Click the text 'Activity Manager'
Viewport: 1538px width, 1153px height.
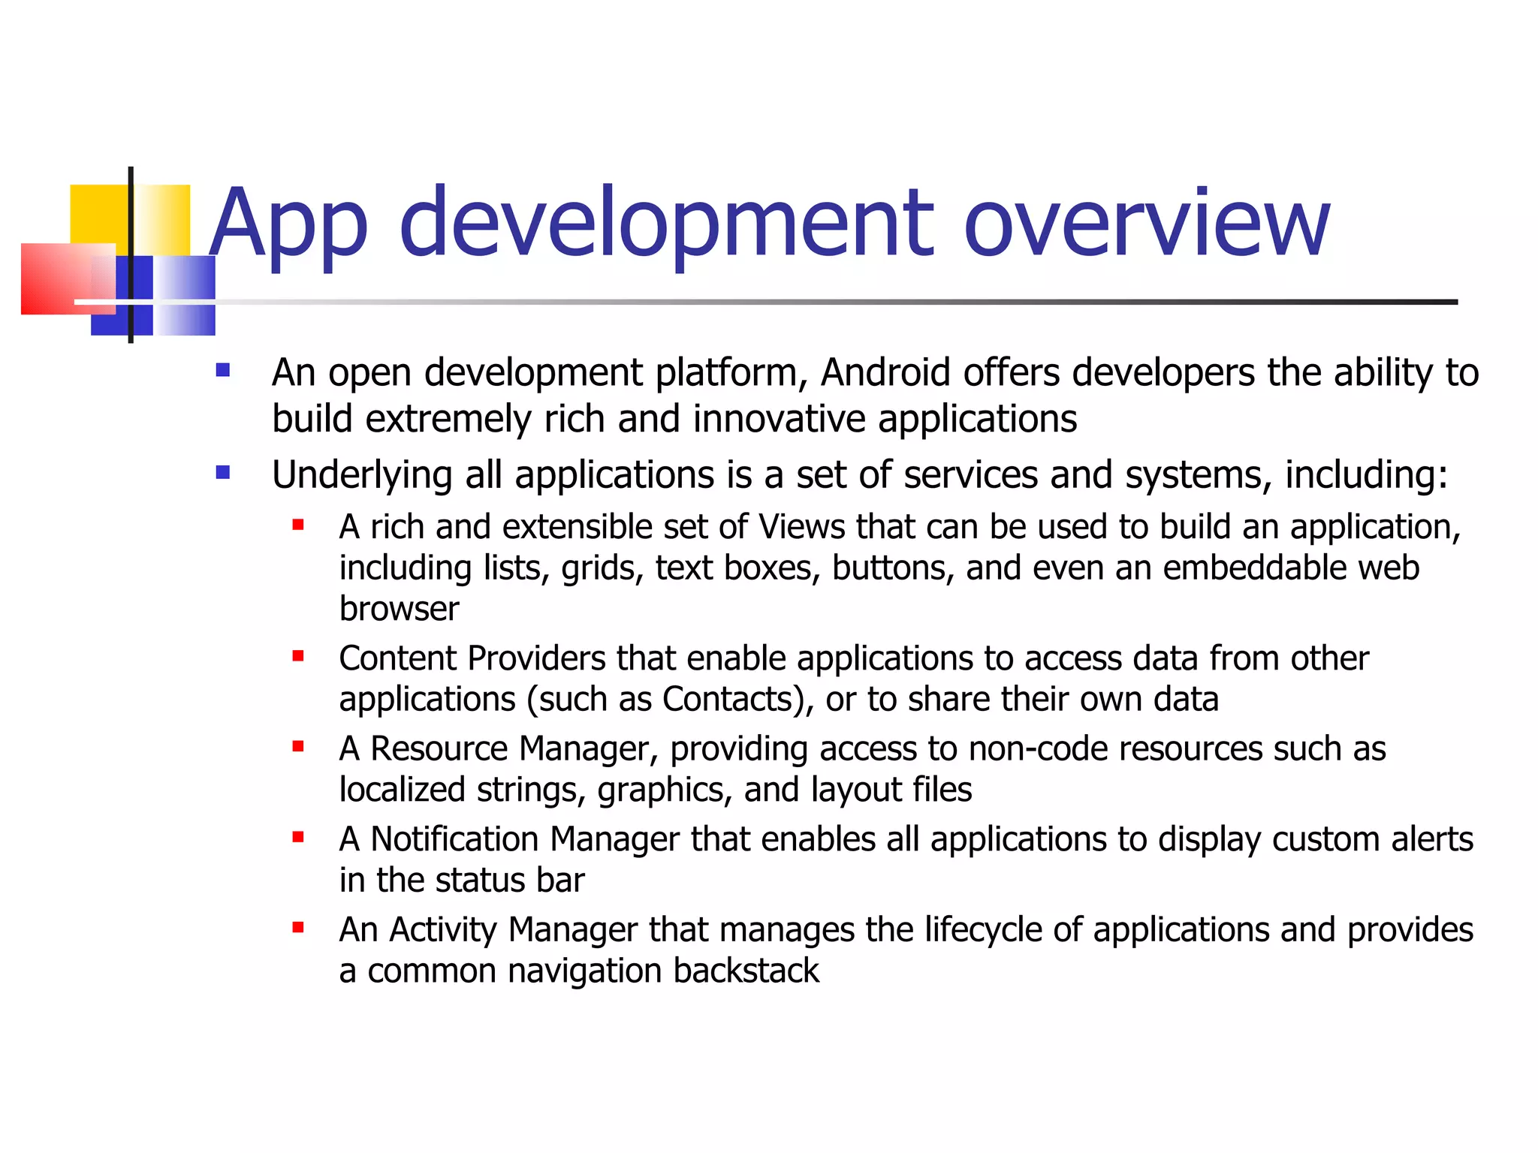[x=514, y=930]
